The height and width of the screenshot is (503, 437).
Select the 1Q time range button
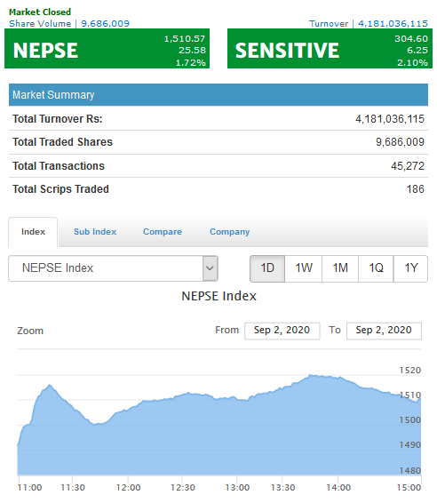tap(376, 268)
